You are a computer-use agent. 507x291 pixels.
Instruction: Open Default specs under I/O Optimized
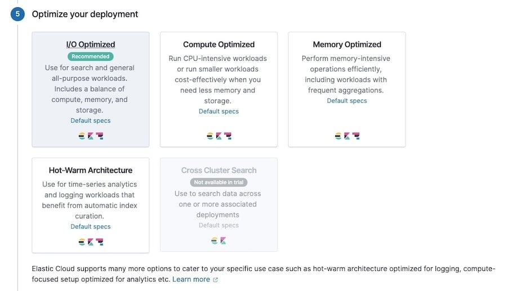pyautogui.click(x=91, y=120)
